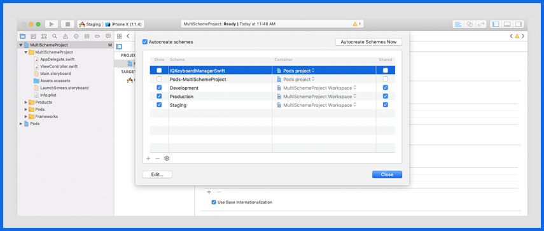The width and height of the screenshot is (544, 231).
Task: Open the warning indicator in status bar
Action: tap(357, 24)
